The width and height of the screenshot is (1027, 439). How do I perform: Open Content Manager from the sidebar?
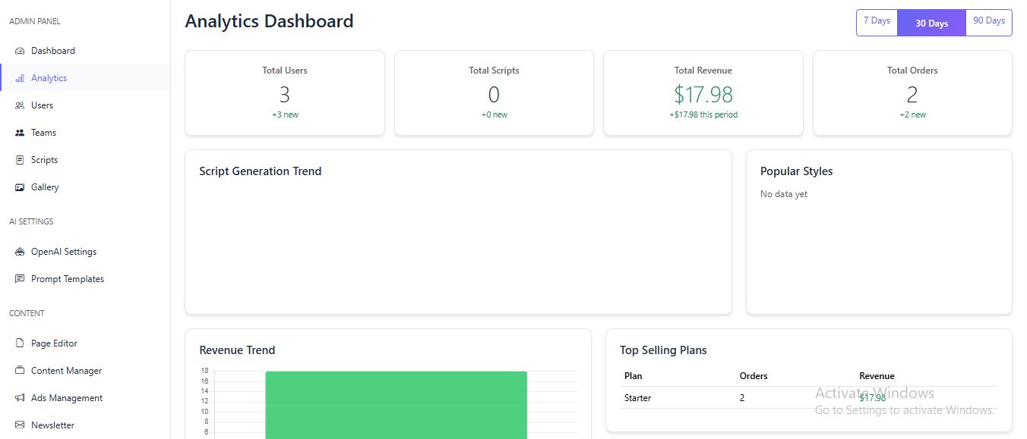click(x=66, y=371)
